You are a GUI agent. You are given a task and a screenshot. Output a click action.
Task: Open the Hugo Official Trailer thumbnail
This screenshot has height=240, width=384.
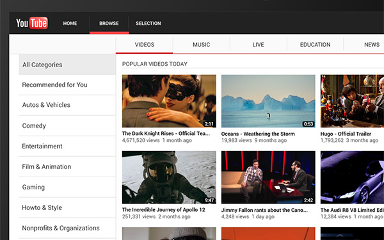[x=352, y=101]
